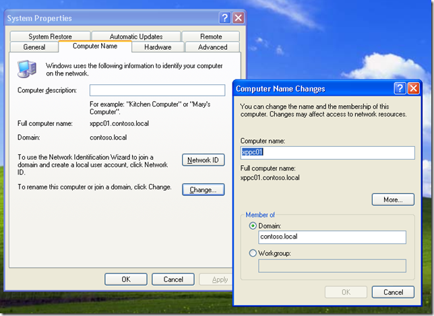Switch to the Remote tab
The width and height of the screenshot is (434, 316).
pos(211,36)
